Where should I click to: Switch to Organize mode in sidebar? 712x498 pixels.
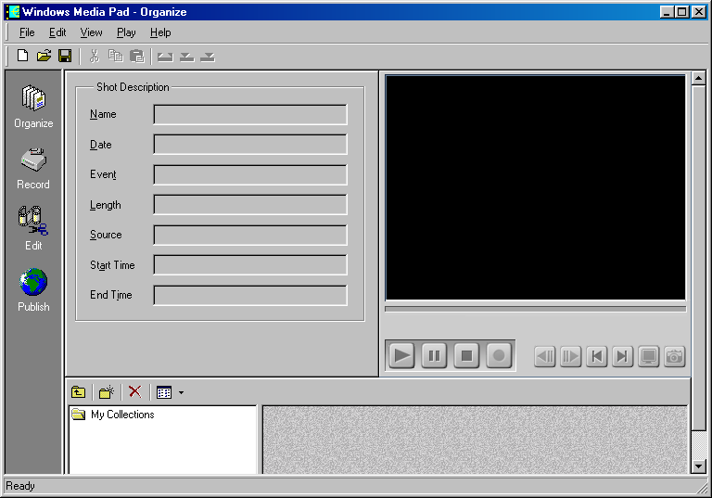pyautogui.click(x=33, y=107)
